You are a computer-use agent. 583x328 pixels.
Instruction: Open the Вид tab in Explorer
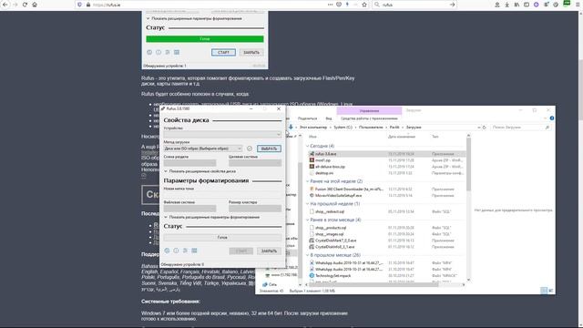pos(329,118)
